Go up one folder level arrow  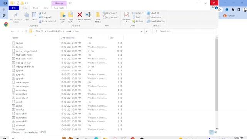pos(26,31)
